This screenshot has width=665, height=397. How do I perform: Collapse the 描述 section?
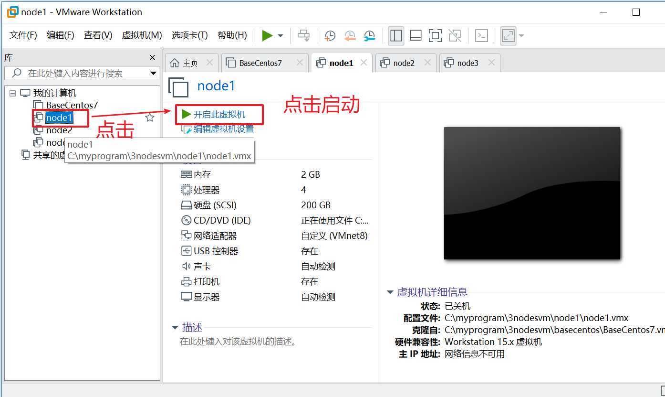point(175,328)
